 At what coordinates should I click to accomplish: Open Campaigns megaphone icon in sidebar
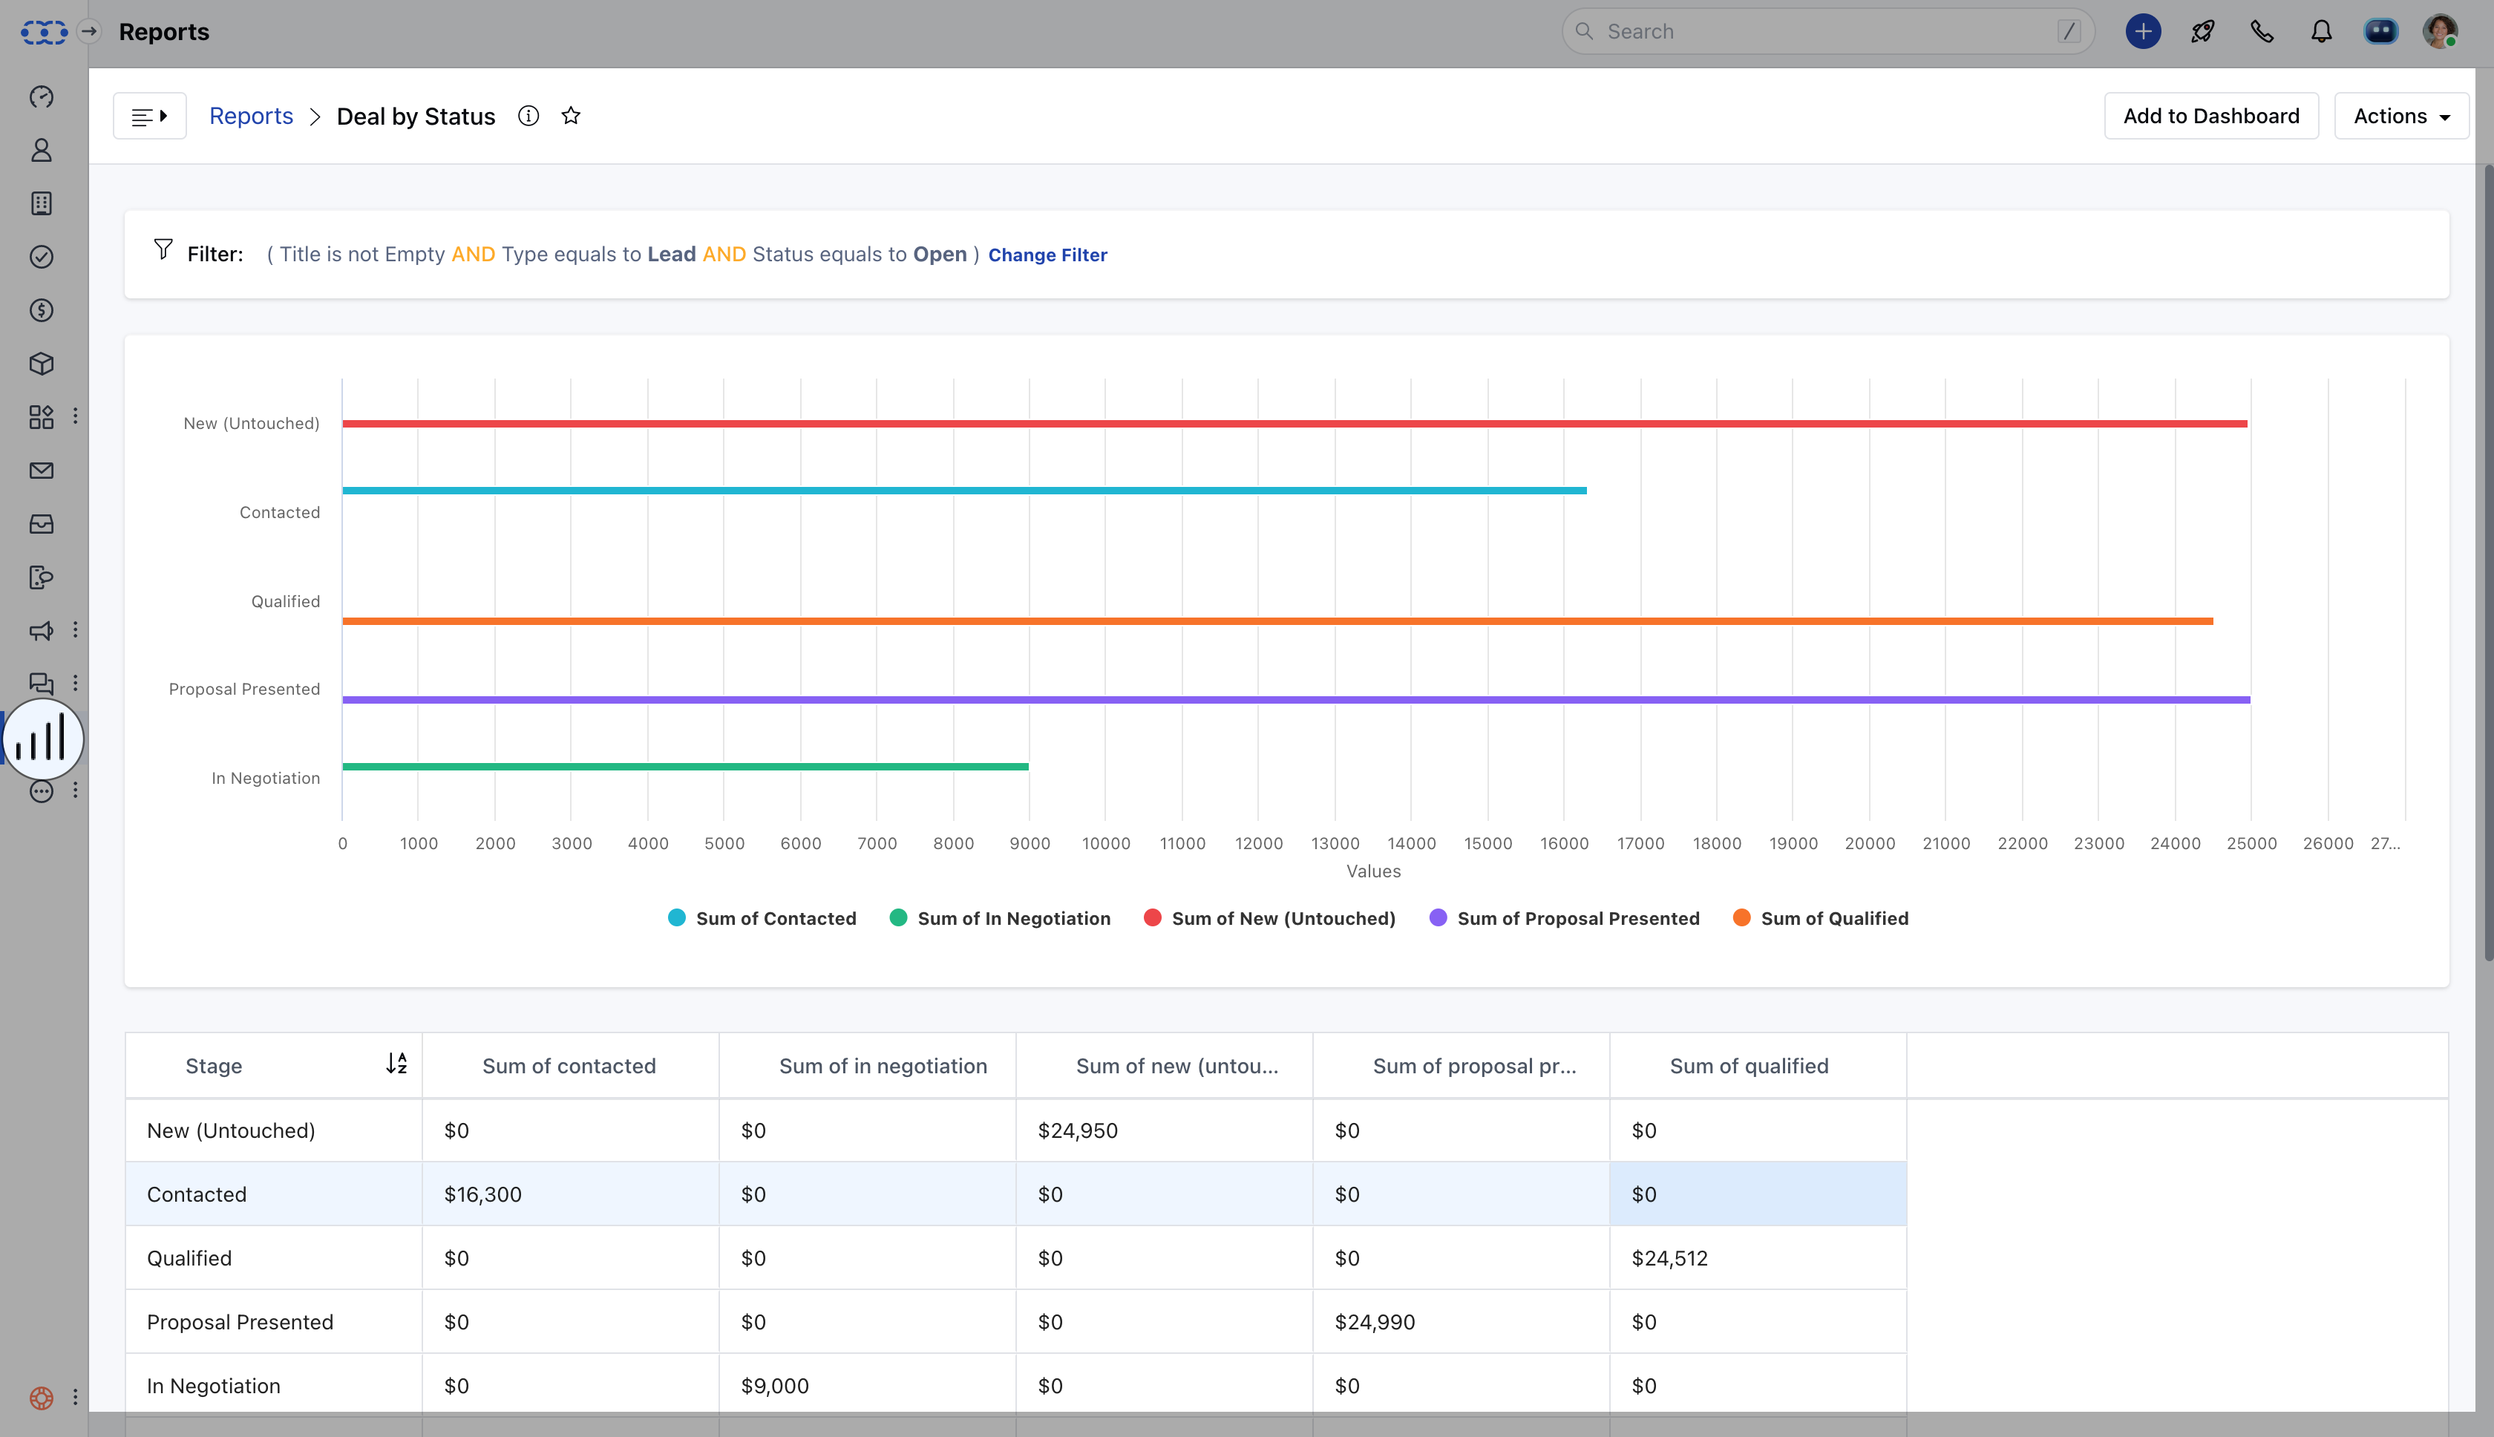tap(42, 631)
